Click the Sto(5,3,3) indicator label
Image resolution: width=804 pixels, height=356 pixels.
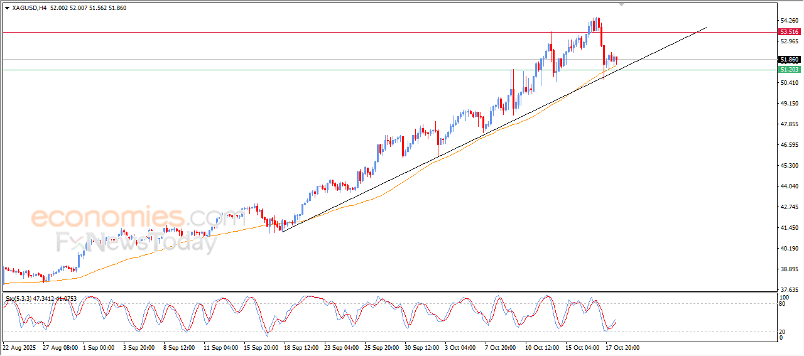point(19,298)
